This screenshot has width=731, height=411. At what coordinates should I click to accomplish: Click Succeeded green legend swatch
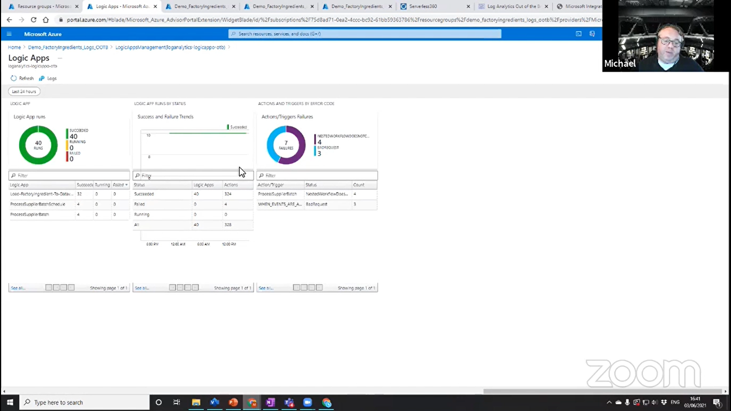(67, 134)
